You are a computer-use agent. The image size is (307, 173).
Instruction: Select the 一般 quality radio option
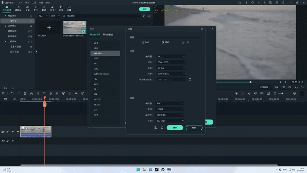coord(183,42)
